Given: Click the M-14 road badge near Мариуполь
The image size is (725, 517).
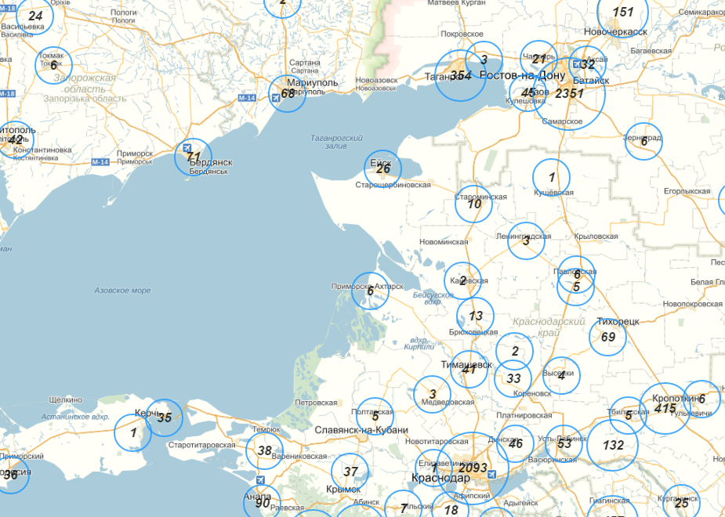Looking at the screenshot, I should click(x=247, y=98).
